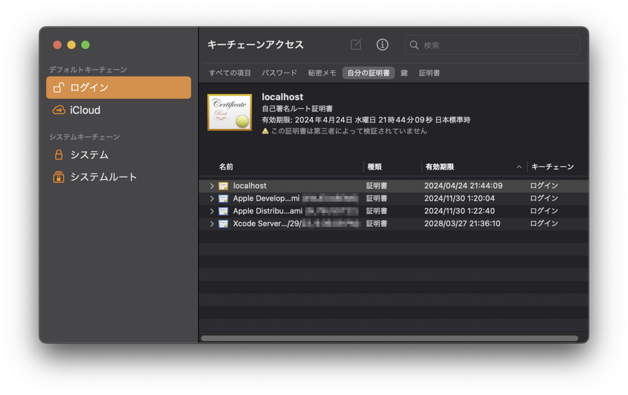Click the padlock icon beside システム
Screen dimensions: 628x395
pyautogui.click(x=59, y=155)
